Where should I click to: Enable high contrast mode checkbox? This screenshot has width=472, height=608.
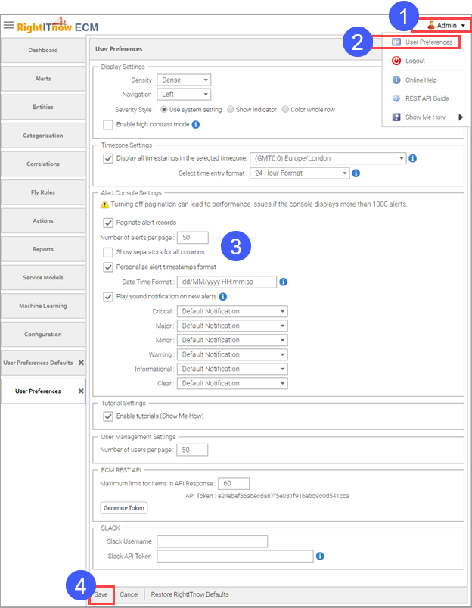click(x=107, y=124)
